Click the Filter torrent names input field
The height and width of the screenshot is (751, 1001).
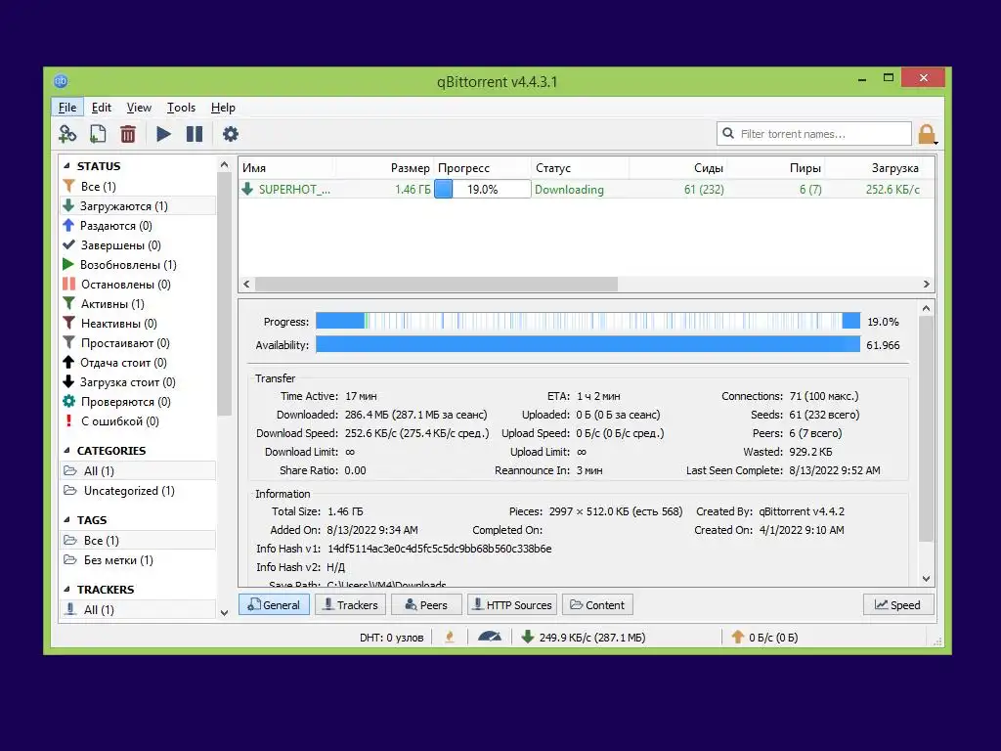coord(814,133)
